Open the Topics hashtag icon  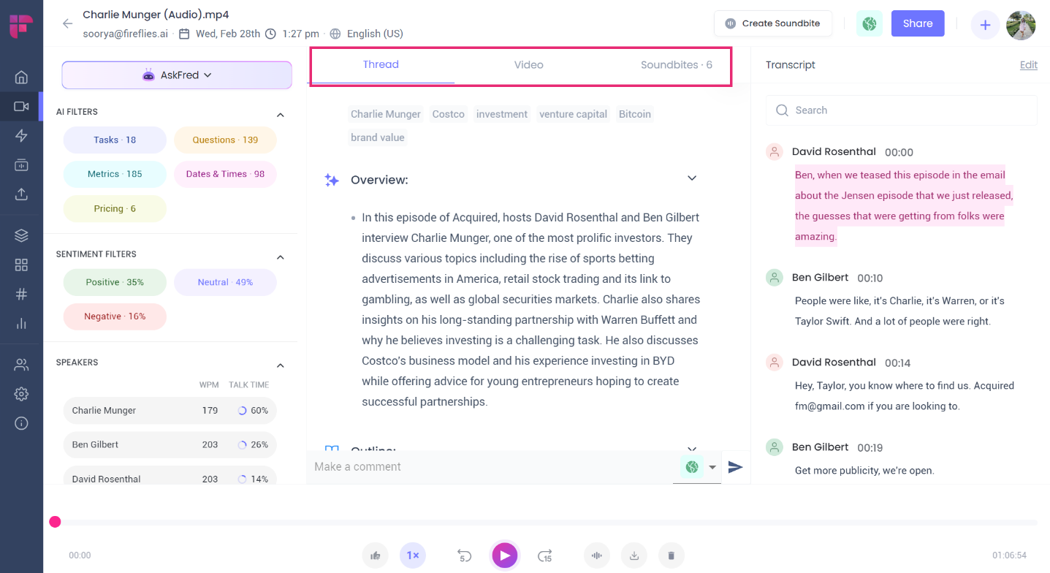coord(21,294)
